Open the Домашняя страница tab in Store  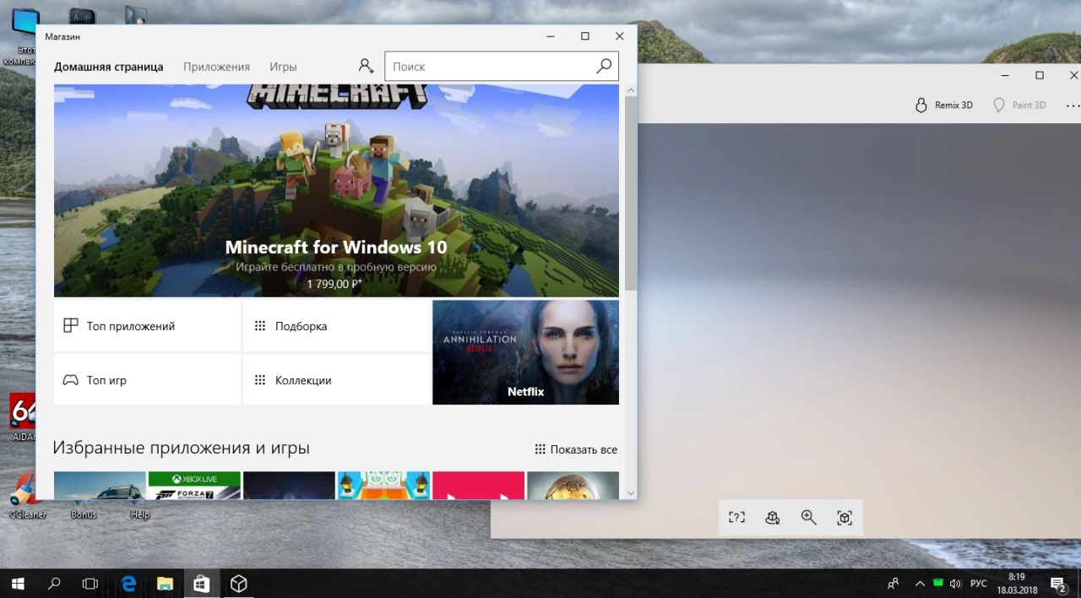pyautogui.click(x=108, y=67)
